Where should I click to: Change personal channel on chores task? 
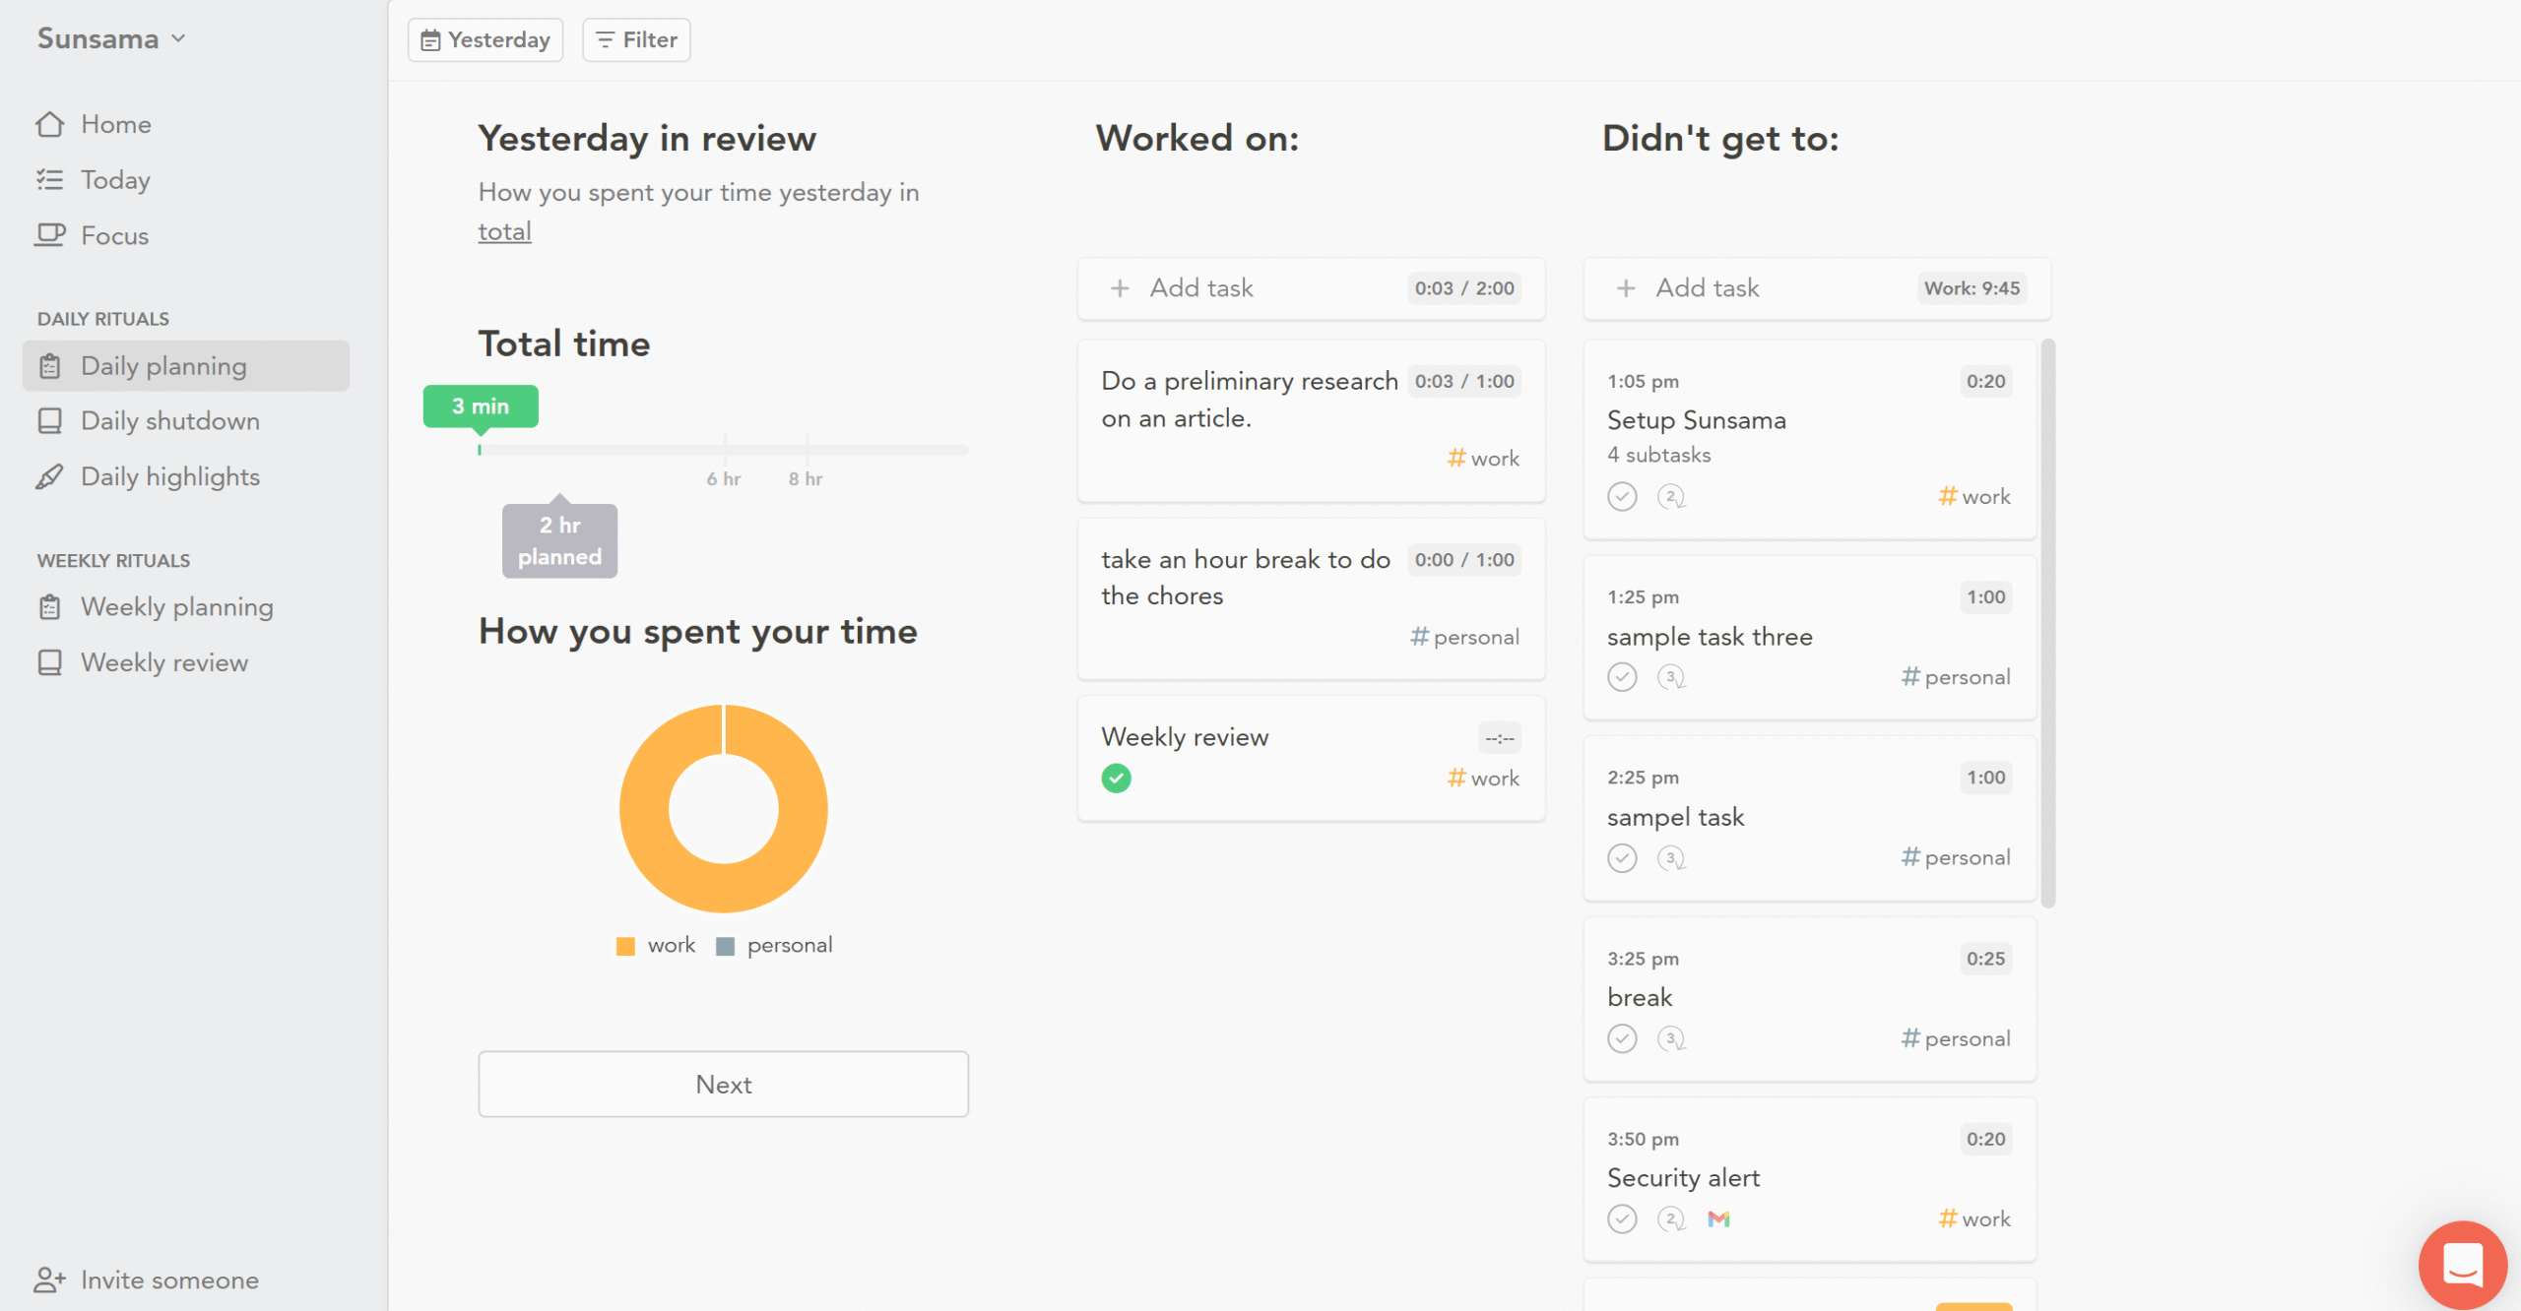click(x=1463, y=638)
